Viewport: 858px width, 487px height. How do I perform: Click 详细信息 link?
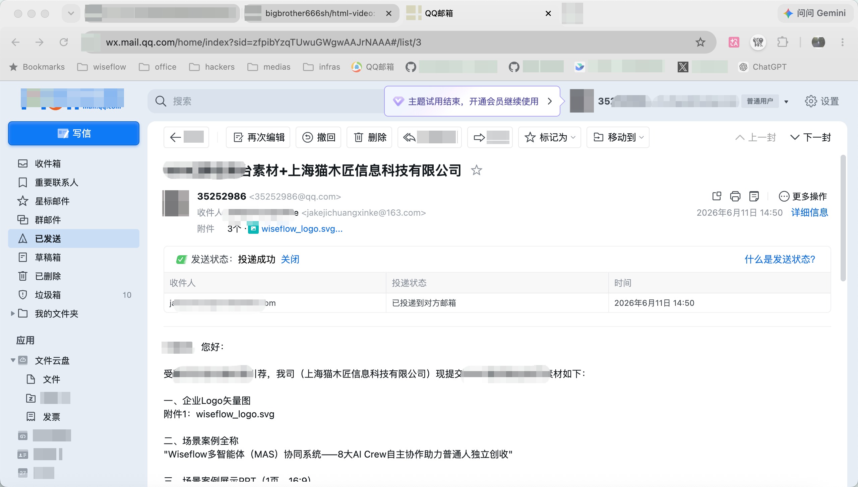tap(810, 212)
